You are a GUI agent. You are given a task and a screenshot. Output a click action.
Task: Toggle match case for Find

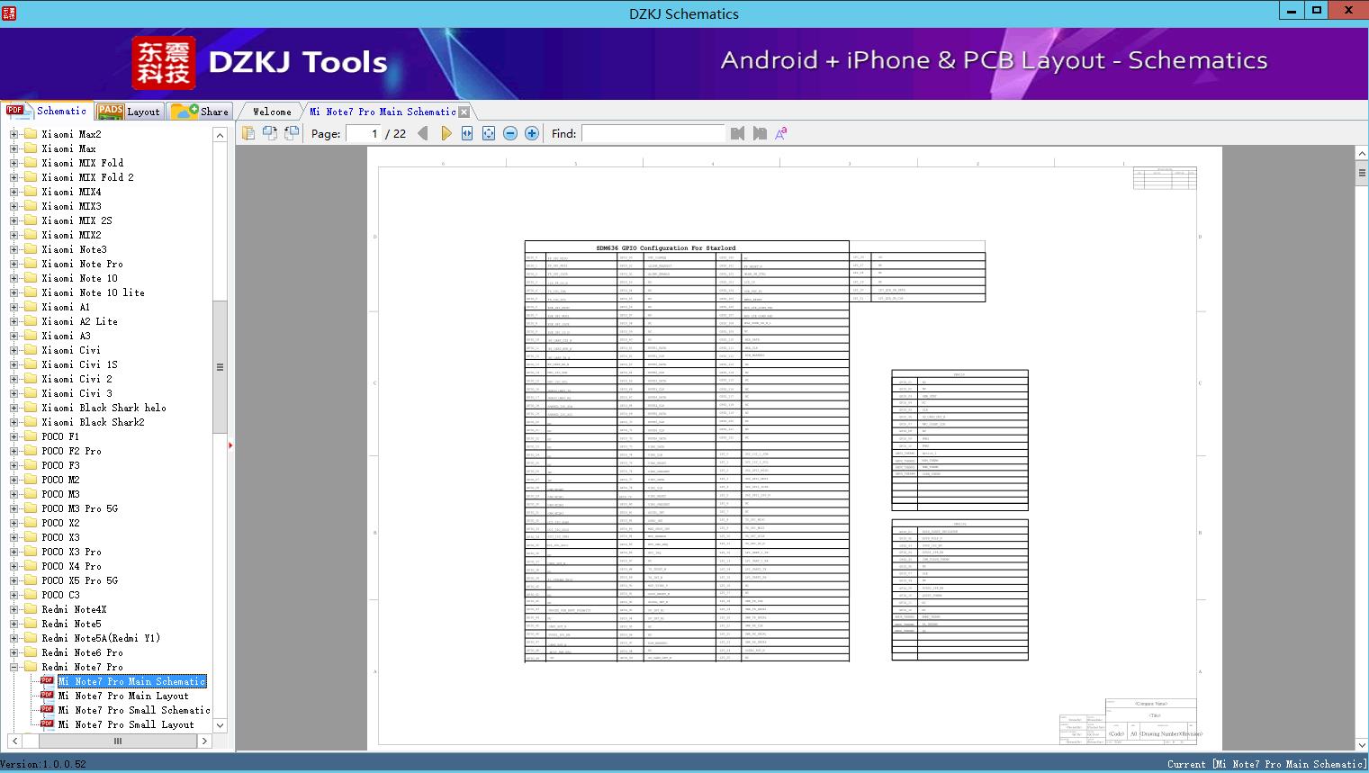[781, 133]
